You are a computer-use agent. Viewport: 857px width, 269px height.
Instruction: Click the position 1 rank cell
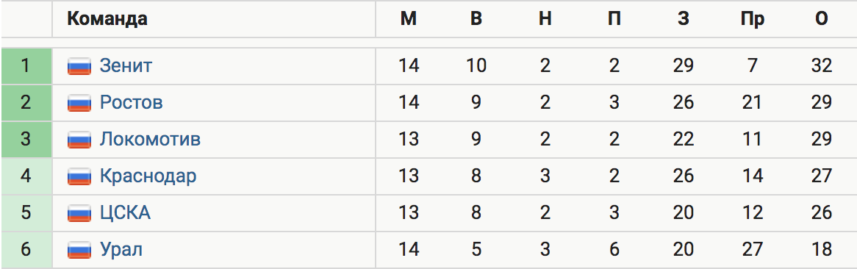[26, 66]
